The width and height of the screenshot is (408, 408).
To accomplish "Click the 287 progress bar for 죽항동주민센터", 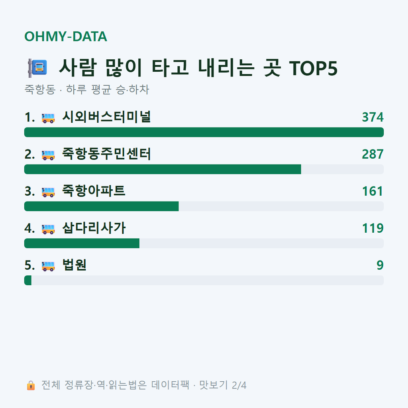I will (x=204, y=169).
